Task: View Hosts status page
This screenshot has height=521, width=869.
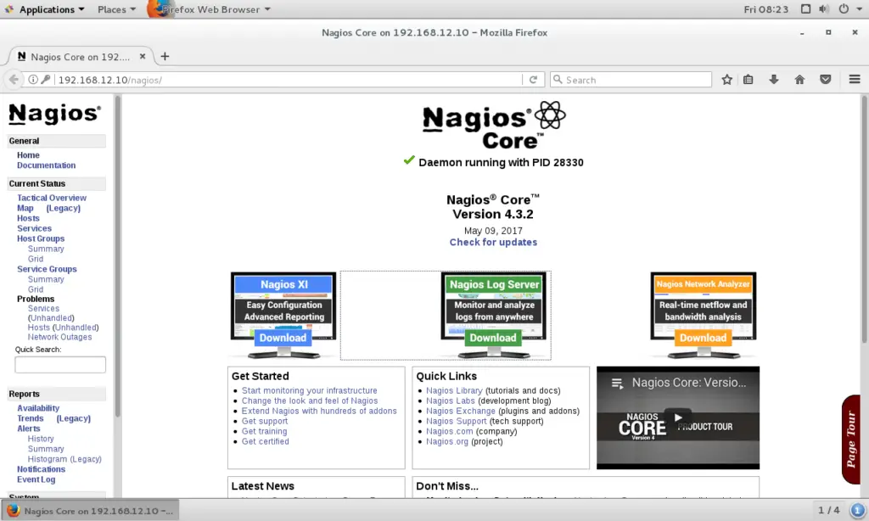Action: 28,218
